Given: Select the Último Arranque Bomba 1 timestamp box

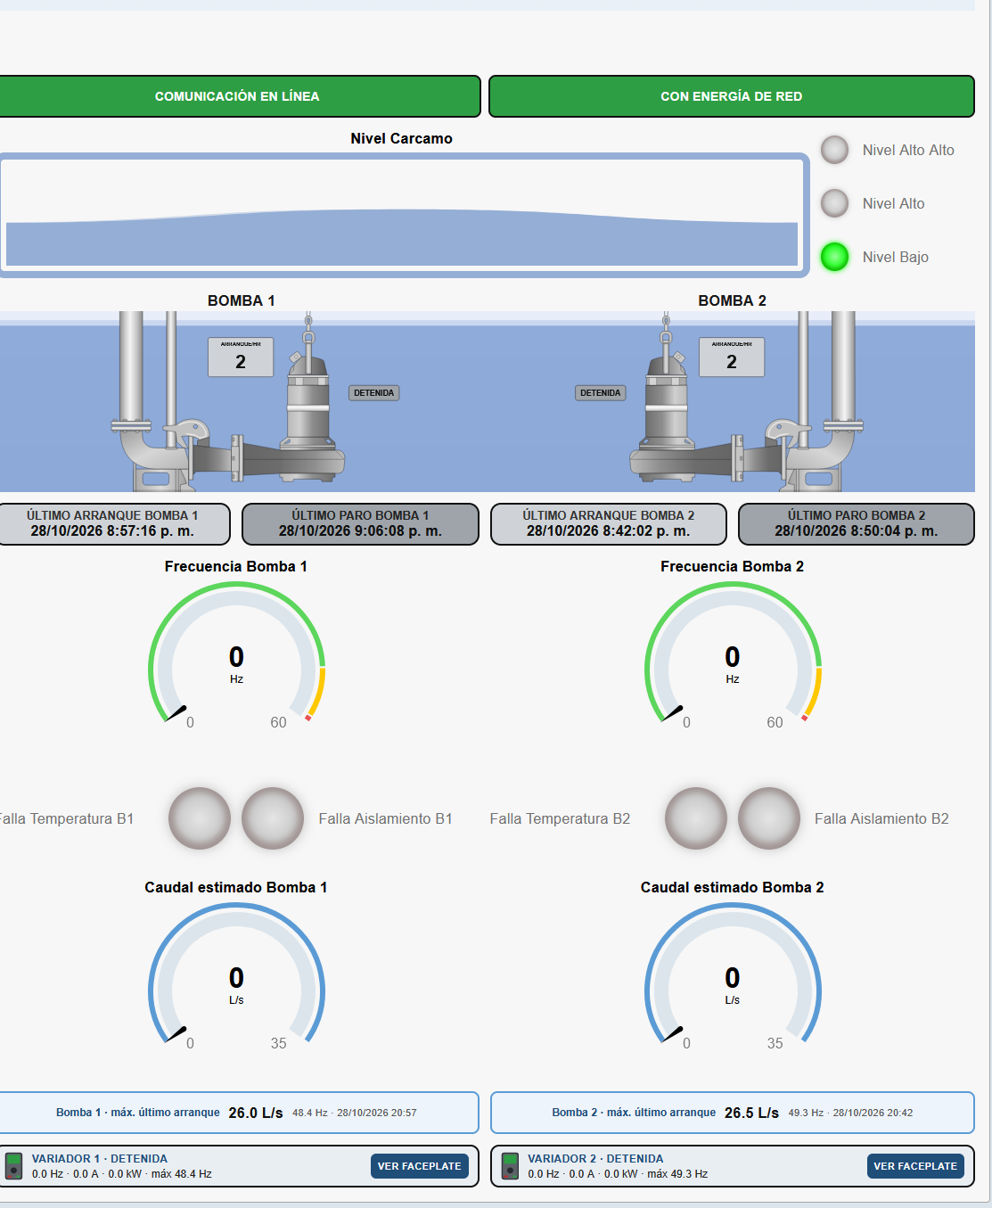Looking at the screenshot, I should click(113, 524).
